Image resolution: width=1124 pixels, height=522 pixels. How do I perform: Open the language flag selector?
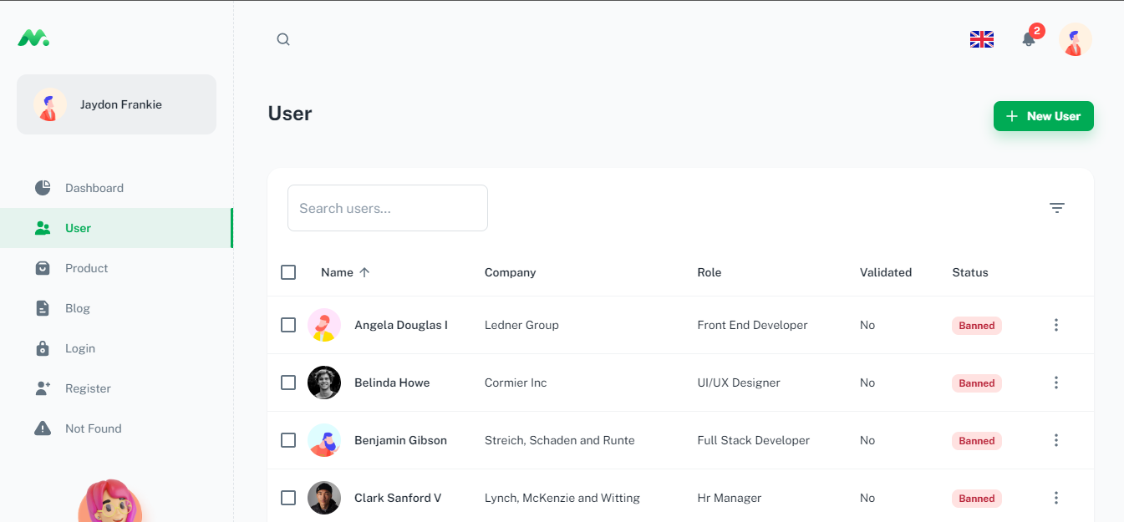click(982, 39)
